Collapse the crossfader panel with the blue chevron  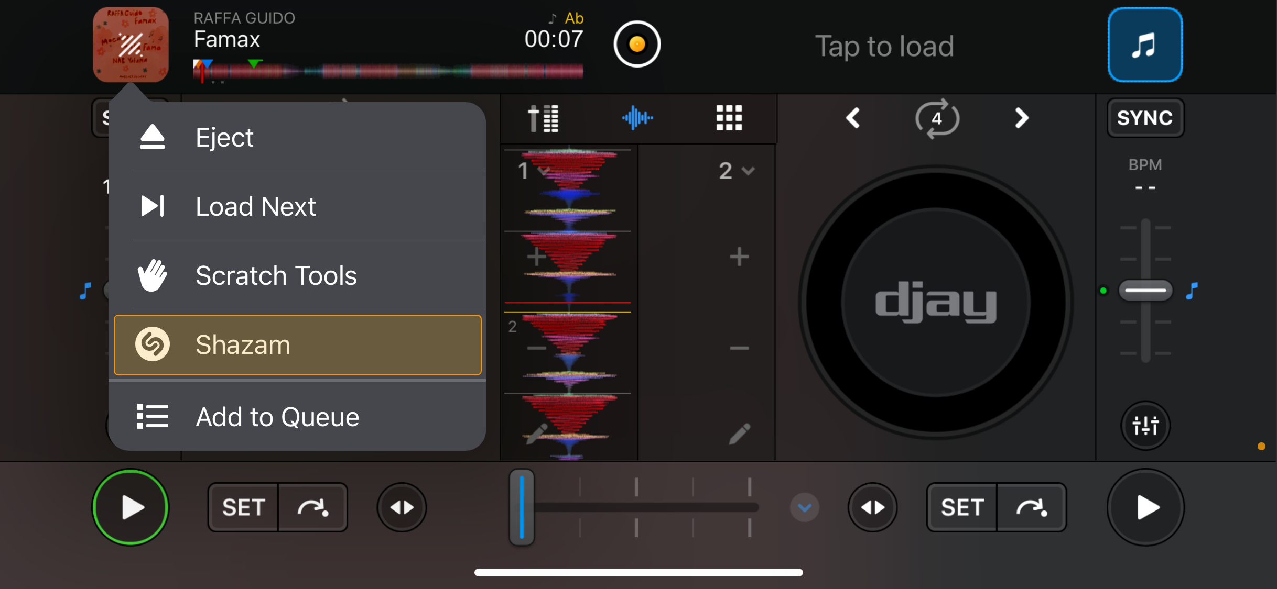[x=805, y=506]
